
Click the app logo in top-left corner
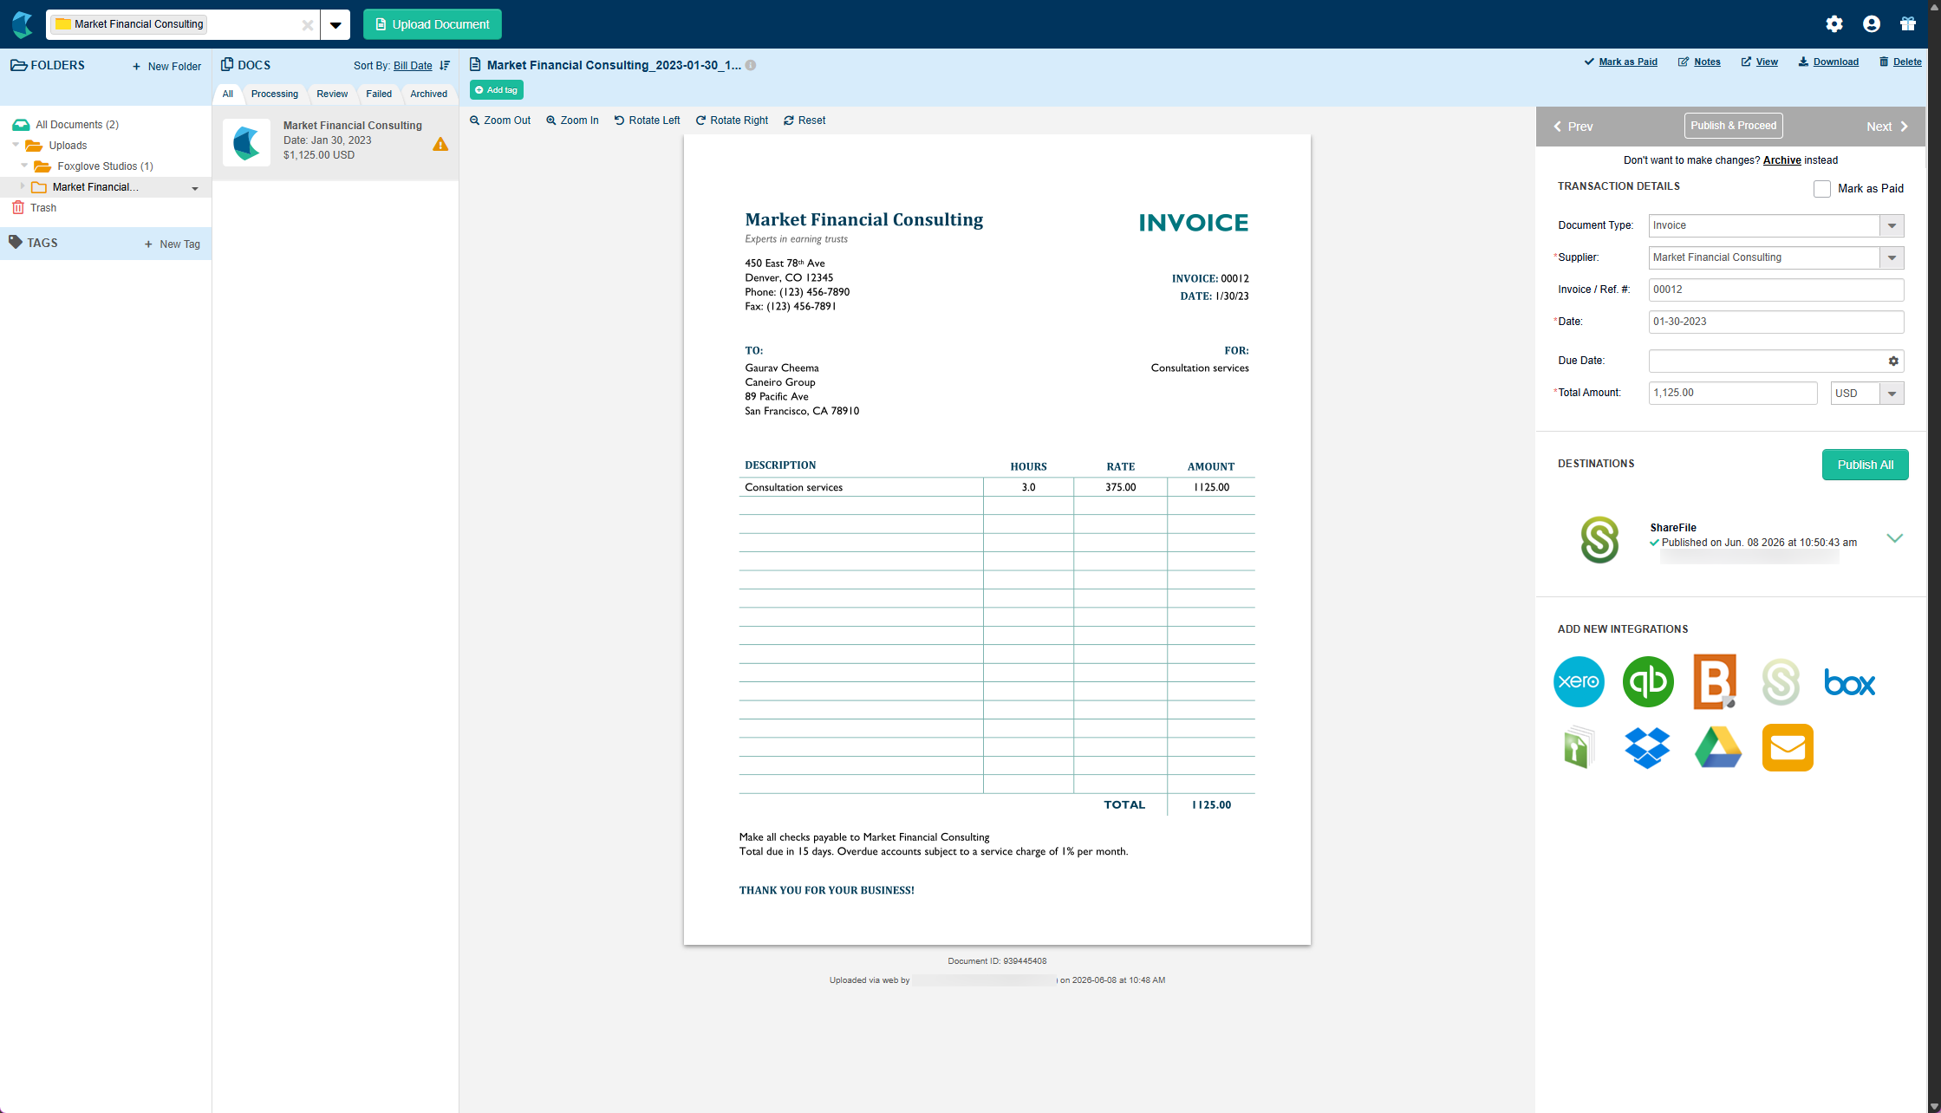click(x=23, y=24)
